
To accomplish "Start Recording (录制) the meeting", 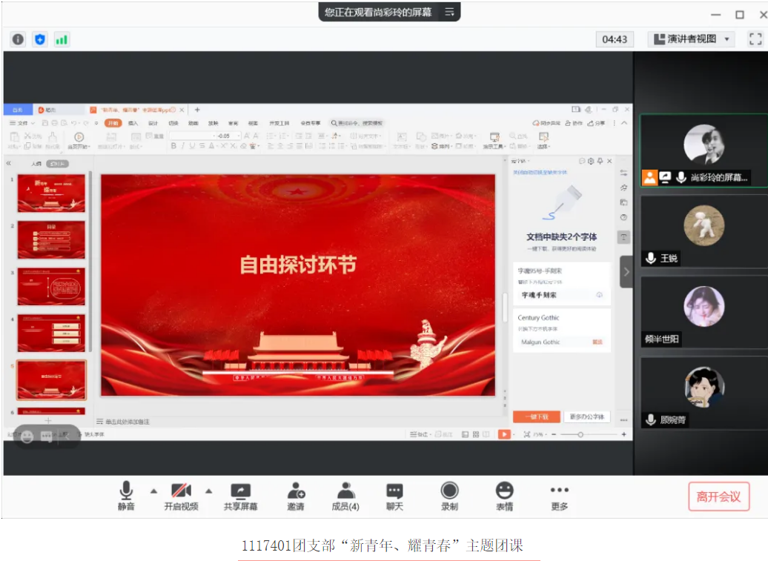I will (x=449, y=496).
